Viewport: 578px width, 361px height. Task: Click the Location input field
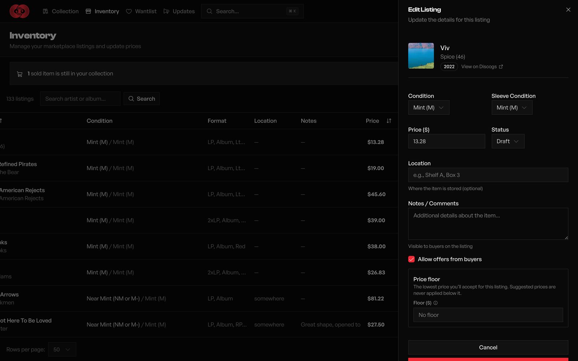tap(488, 175)
